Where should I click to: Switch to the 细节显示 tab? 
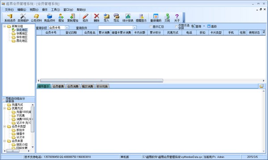click(x=44, y=86)
